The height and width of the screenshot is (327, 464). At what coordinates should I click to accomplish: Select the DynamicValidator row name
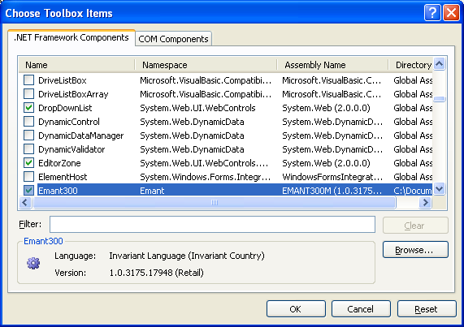click(72, 149)
